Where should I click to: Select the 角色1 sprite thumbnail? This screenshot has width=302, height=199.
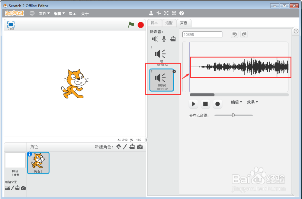click(x=38, y=163)
